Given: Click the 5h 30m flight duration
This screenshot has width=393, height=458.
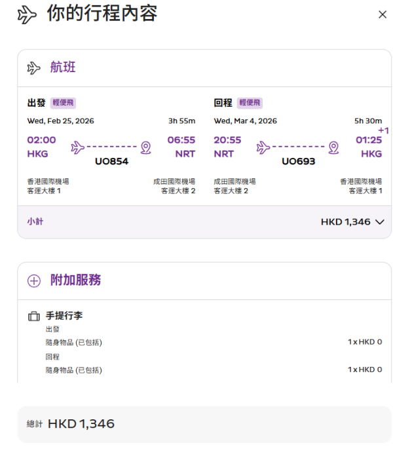Looking at the screenshot, I should tap(368, 121).
